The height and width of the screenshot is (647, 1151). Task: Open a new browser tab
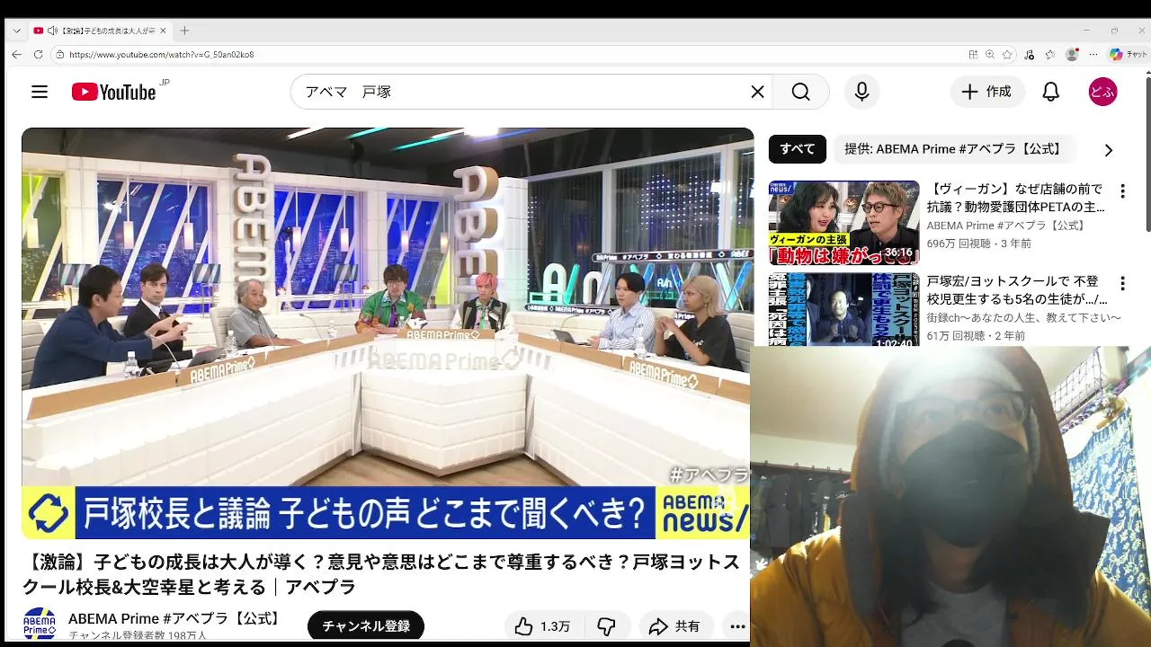[184, 31]
